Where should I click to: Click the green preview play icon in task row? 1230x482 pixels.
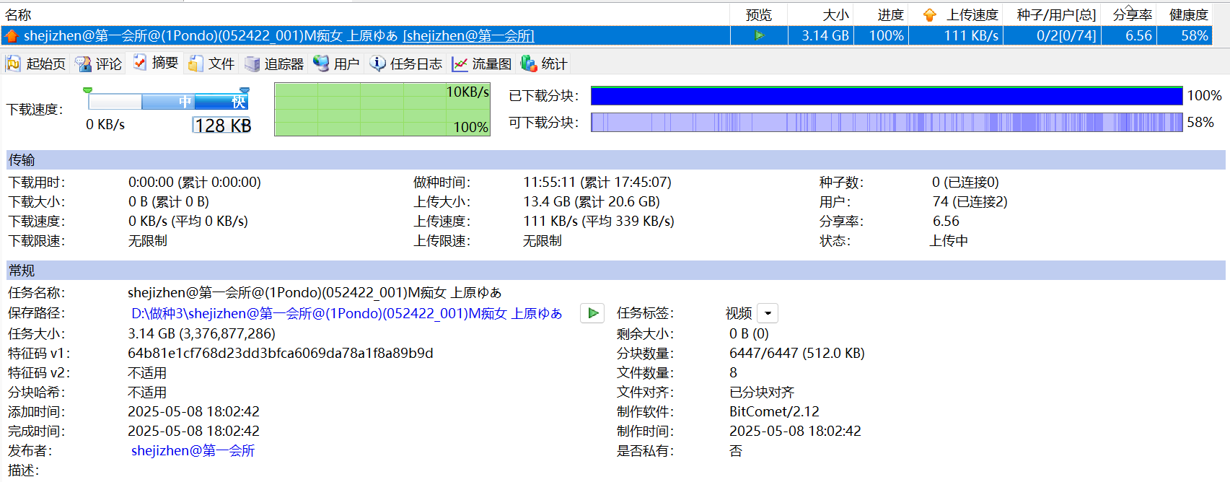(x=759, y=35)
